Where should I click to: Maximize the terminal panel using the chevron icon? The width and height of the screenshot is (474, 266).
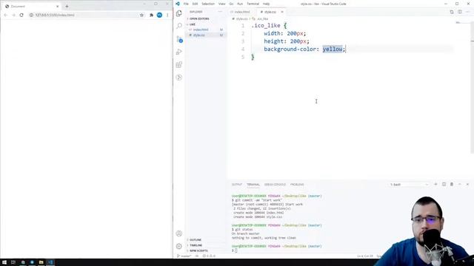(459, 184)
